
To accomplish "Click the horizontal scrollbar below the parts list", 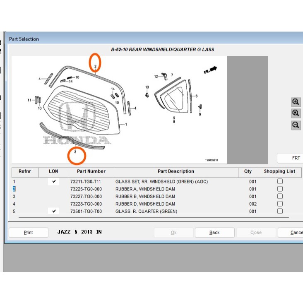I will point(124,217).
